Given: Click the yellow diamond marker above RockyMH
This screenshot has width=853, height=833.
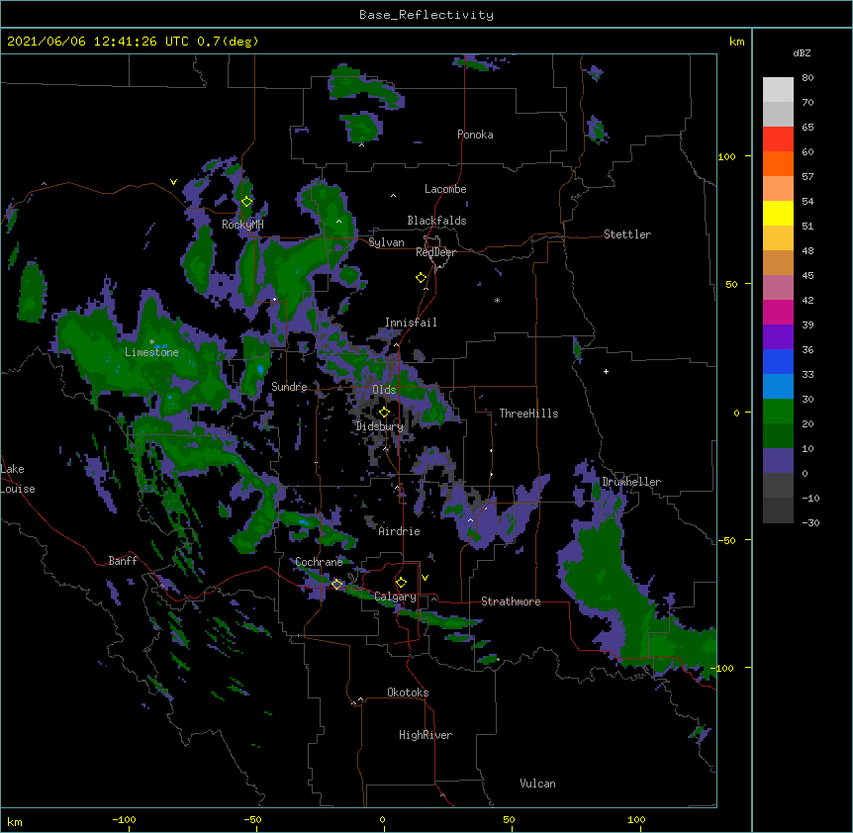Looking at the screenshot, I should point(246,202).
